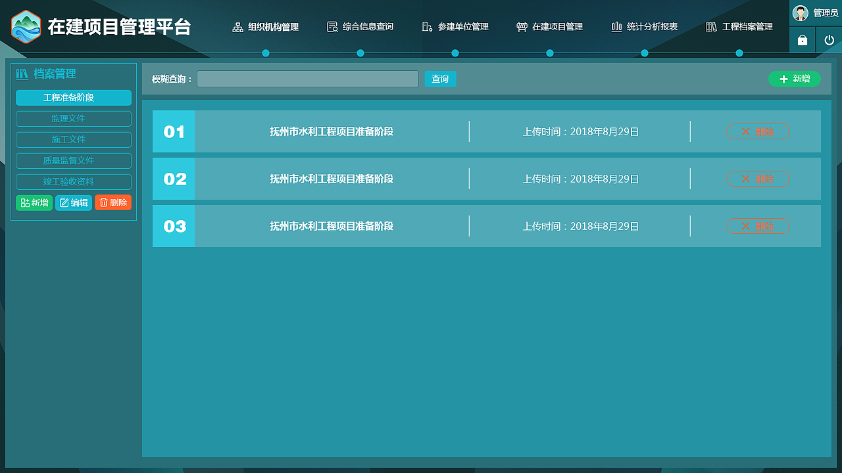842x473 pixels.
Task: Click the 在建项目管理平台 title
Action: (x=119, y=27)
